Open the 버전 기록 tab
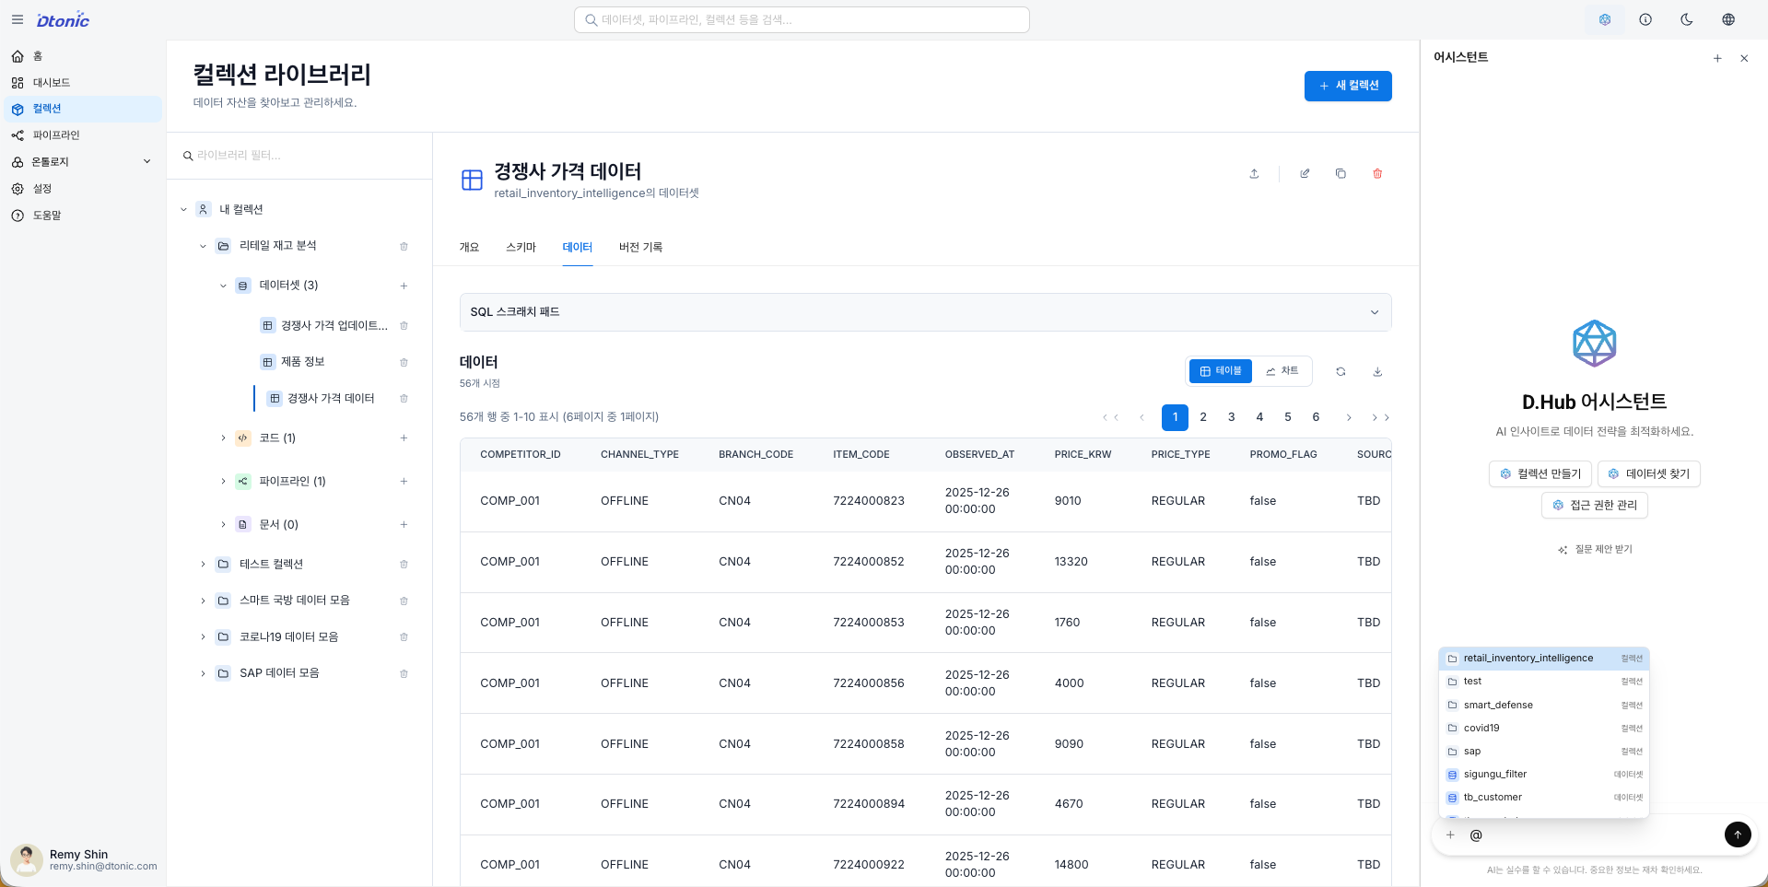The width and height of the screenshot is (1768, 887). coord(640,247)
